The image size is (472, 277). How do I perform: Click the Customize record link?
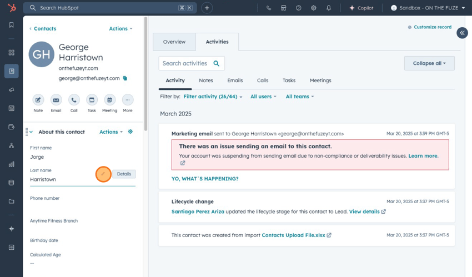(430, 27)
